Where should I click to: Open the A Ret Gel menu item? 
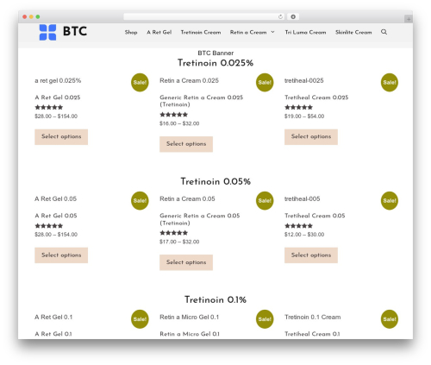point(159,32)
